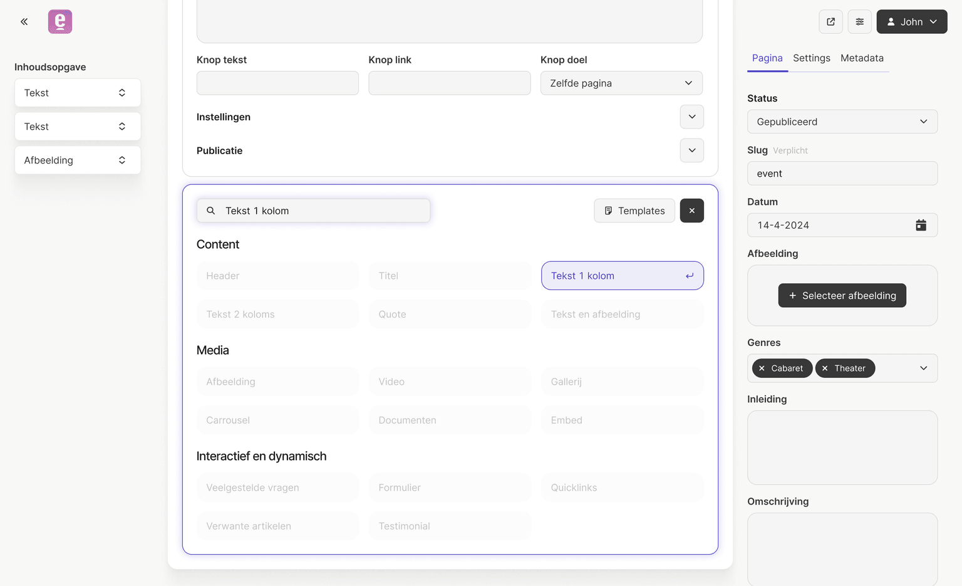This screenshot has height=586, width=962.
Task: Open the Datum calendar picker icon
Action: coord(921,225)
